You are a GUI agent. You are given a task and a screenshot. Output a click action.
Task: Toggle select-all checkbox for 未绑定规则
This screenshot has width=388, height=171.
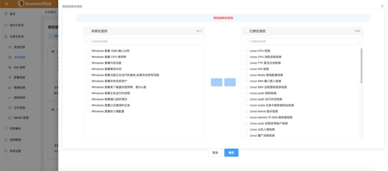88,31
